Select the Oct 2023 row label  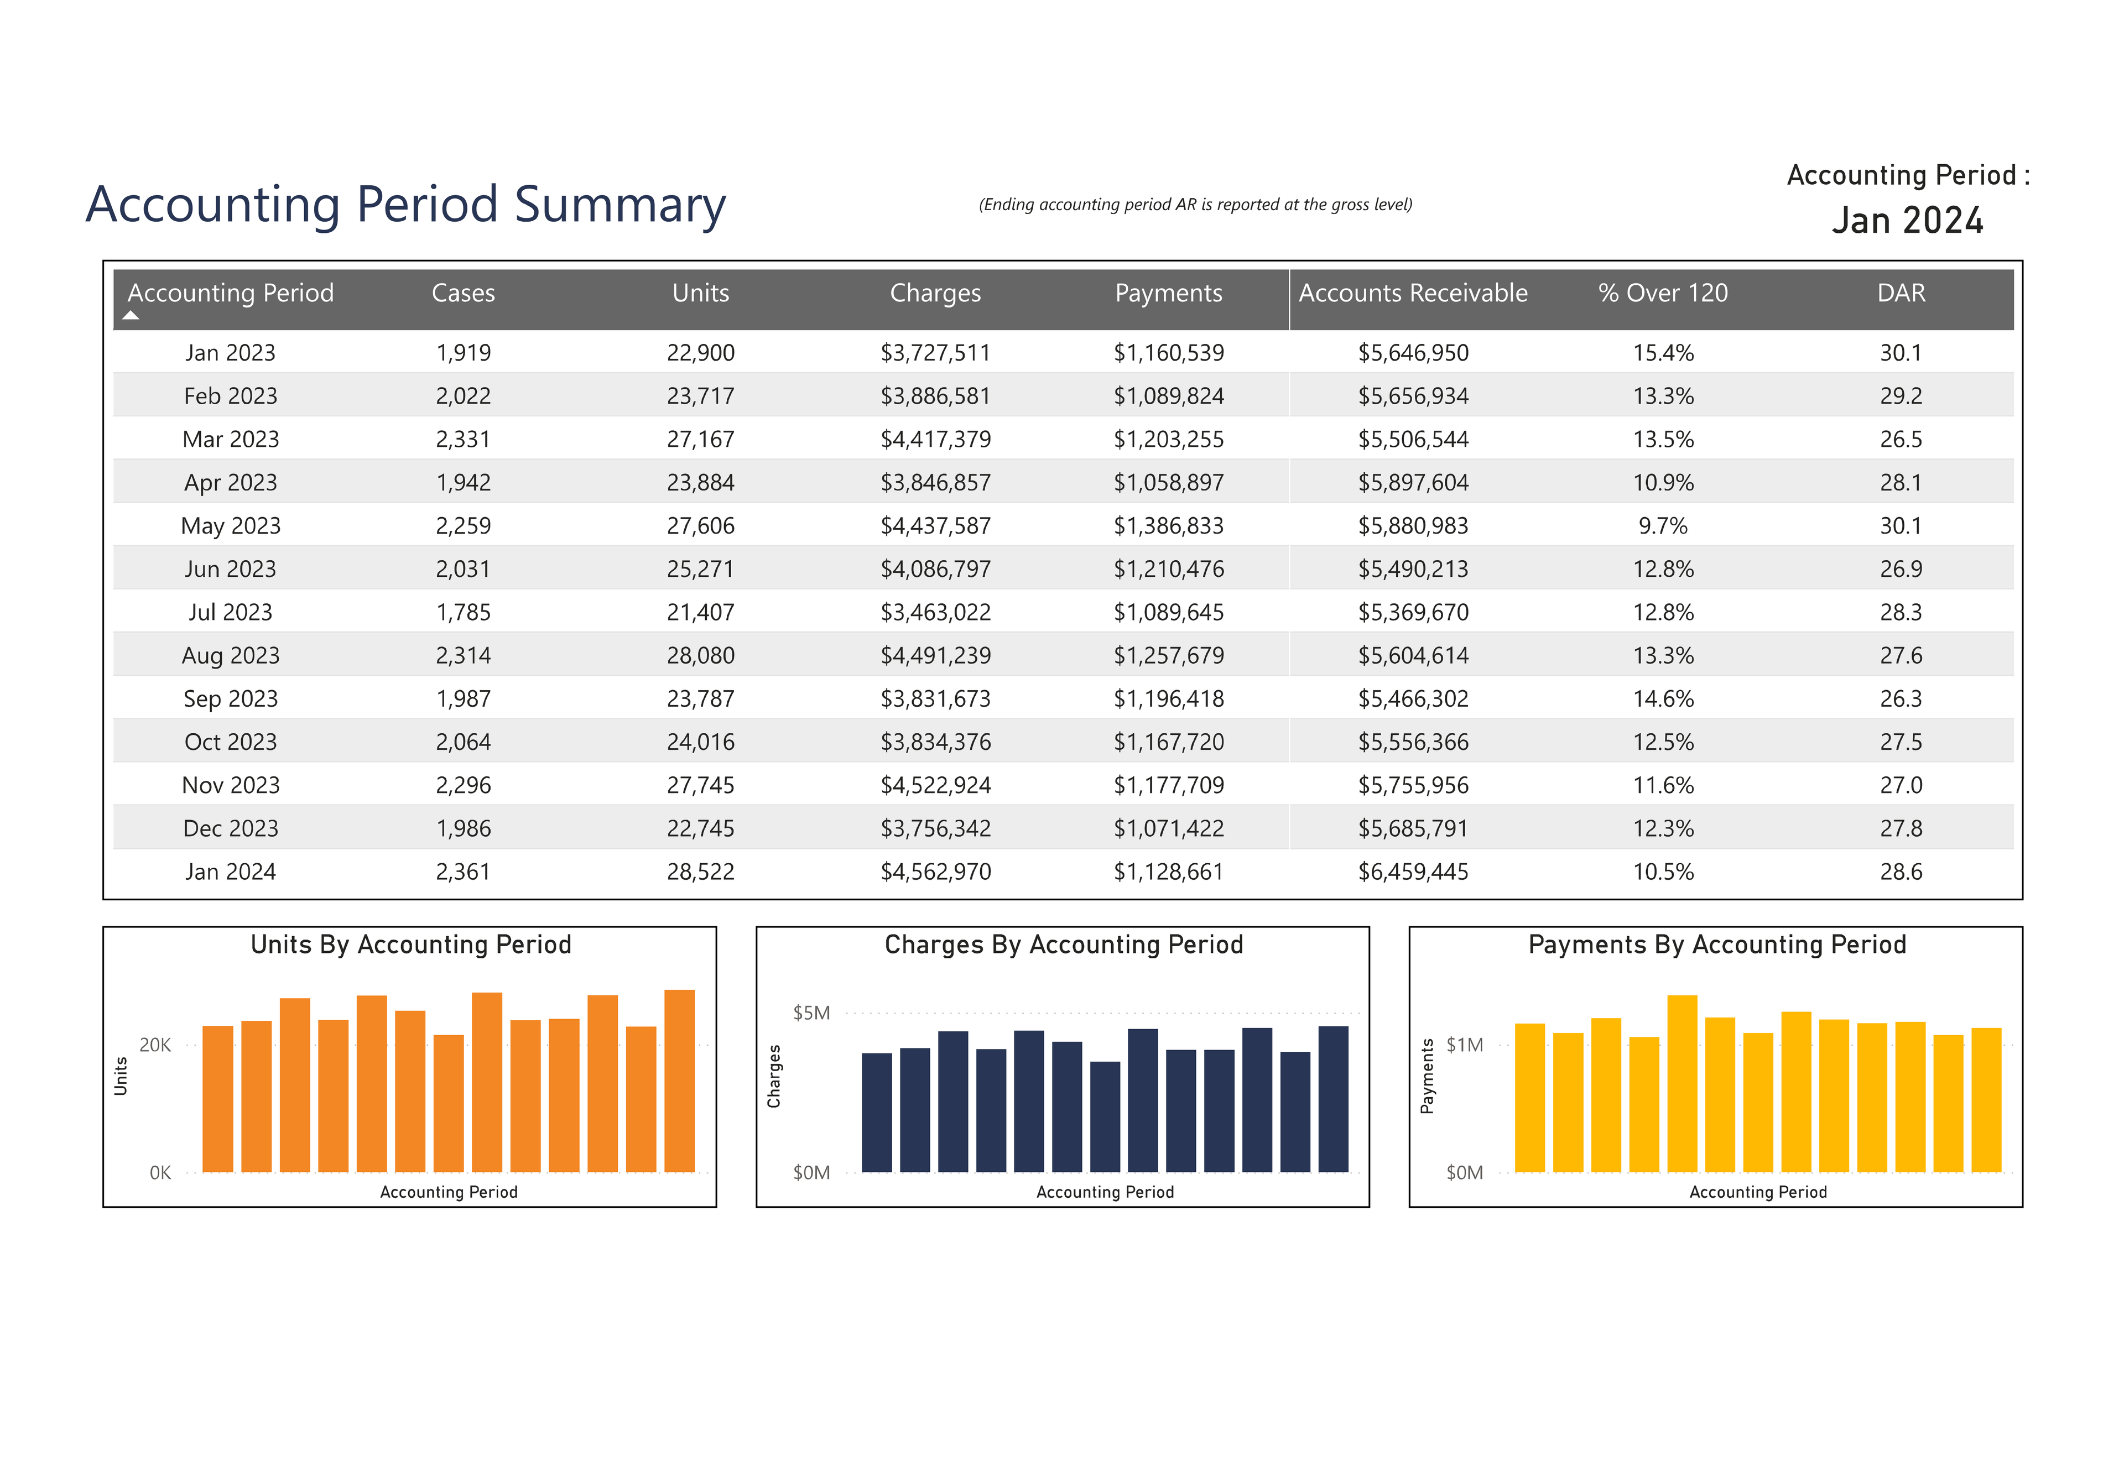[231, 741]
